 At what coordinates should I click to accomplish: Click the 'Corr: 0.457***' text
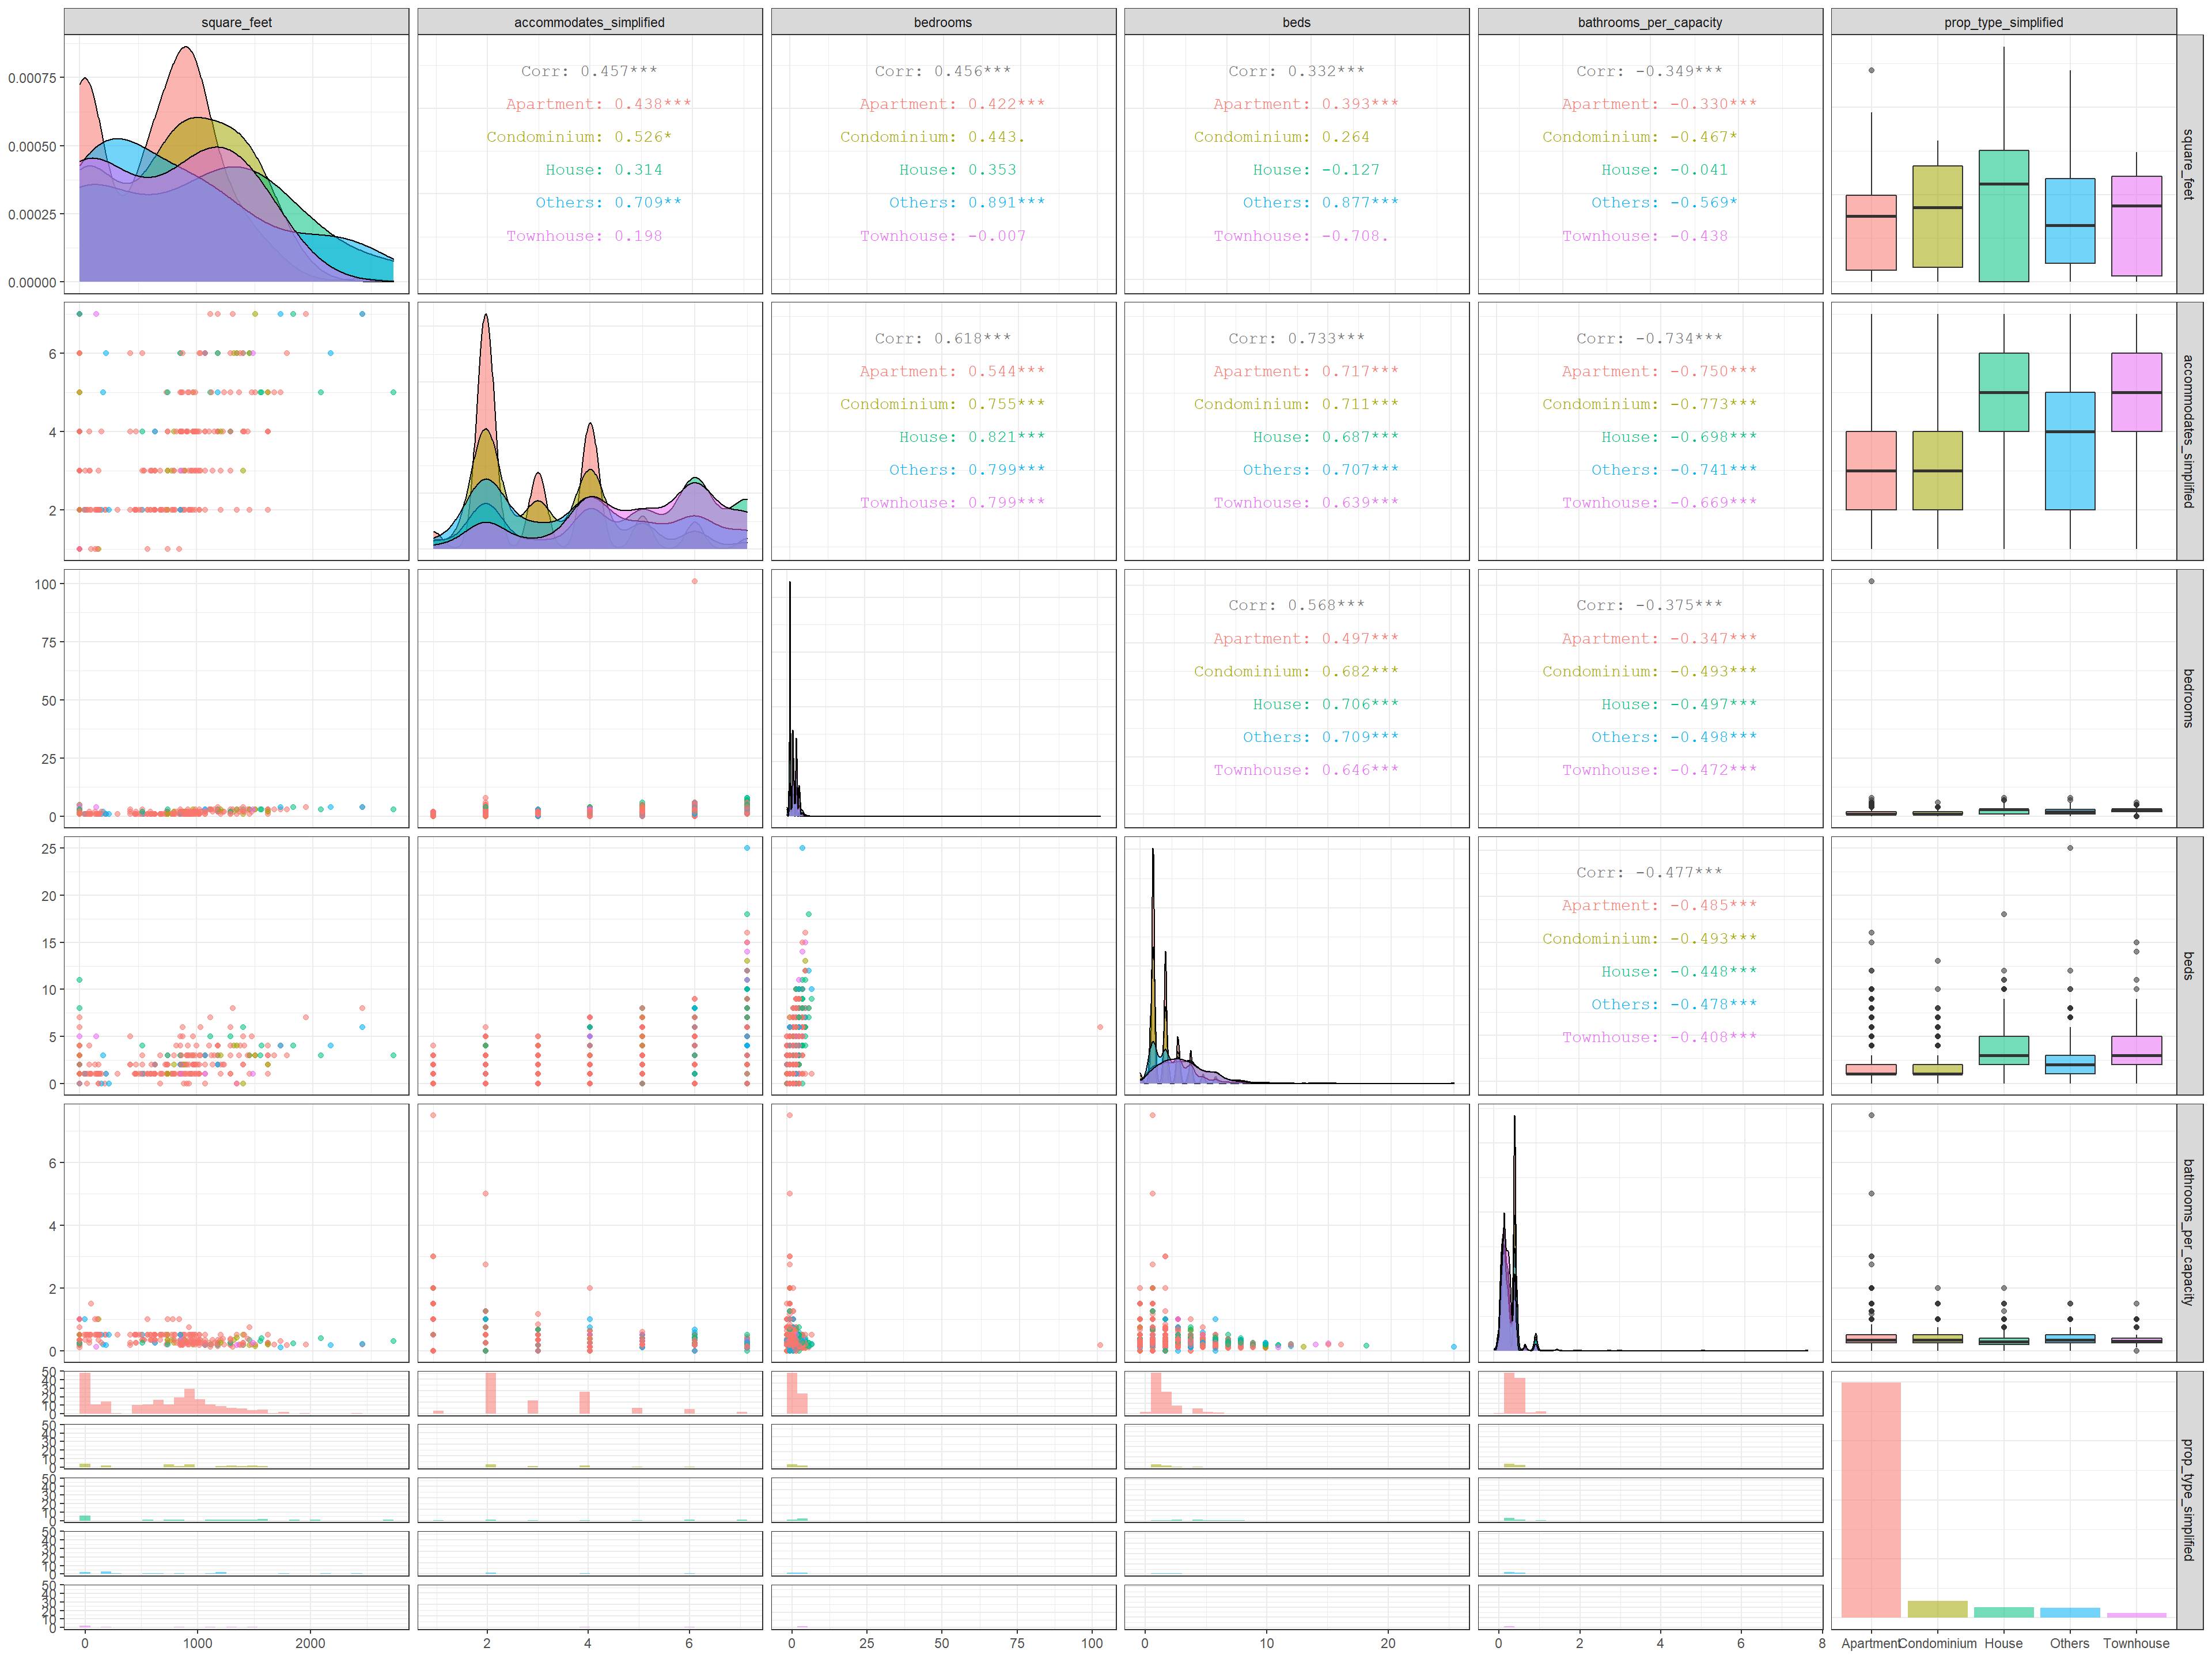coord(589,71)
